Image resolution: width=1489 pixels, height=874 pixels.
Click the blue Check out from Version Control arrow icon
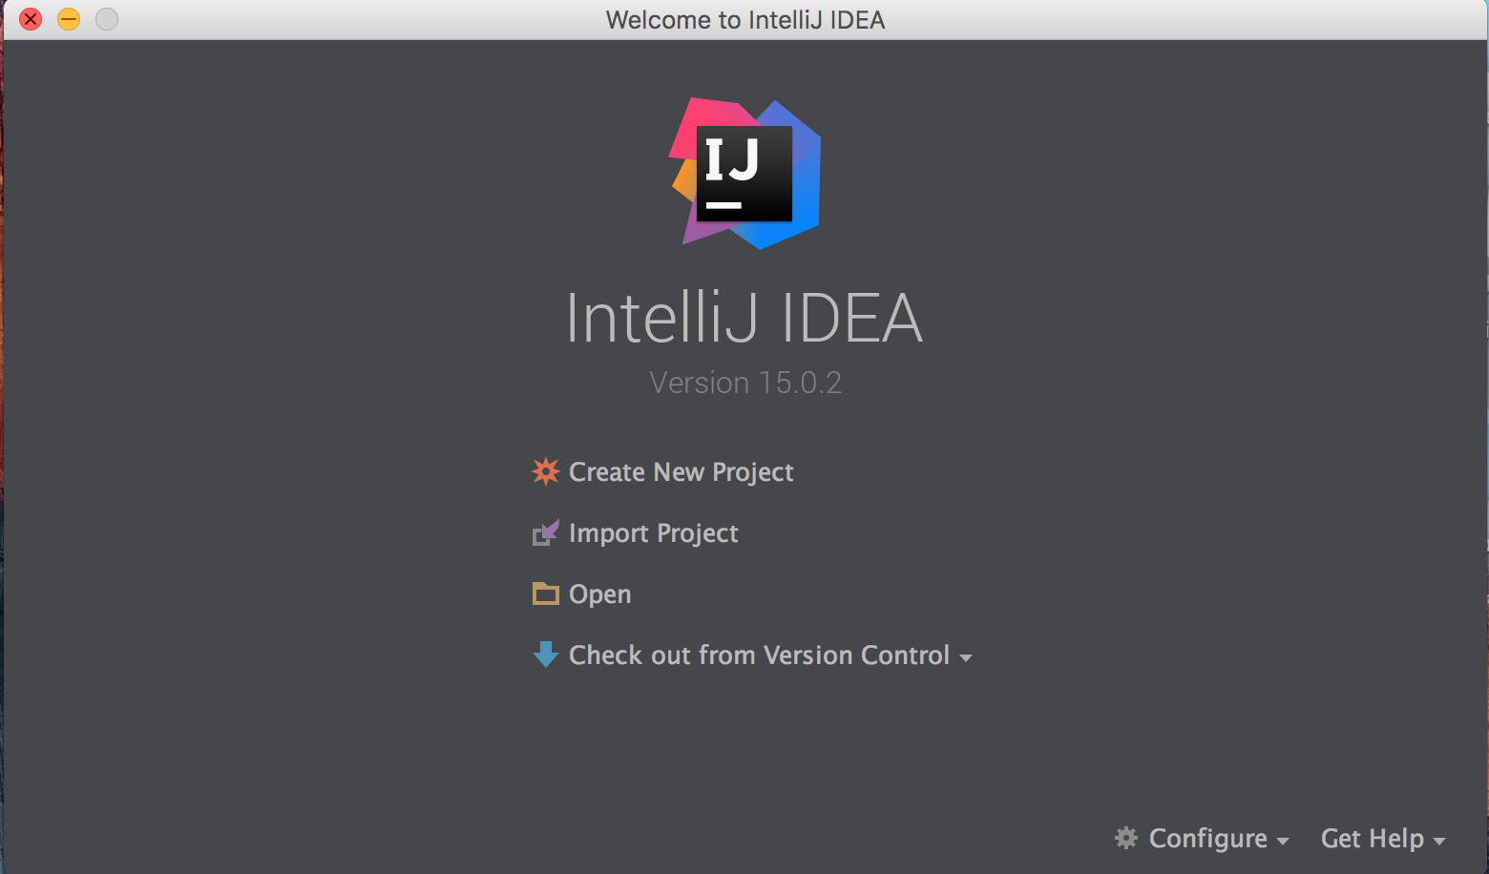[545, 655]
